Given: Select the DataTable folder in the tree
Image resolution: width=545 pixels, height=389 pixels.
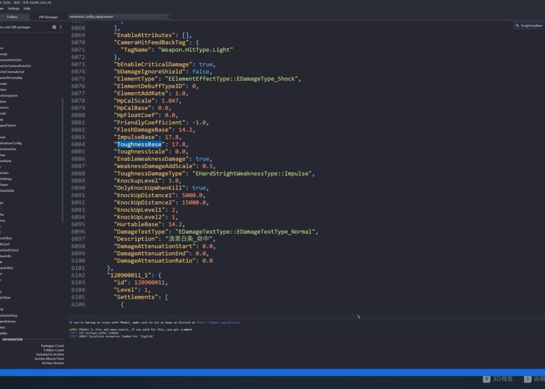Looking at the screenshot, I should click(7, 191).
